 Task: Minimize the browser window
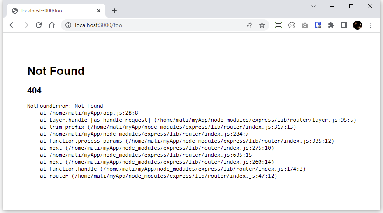(x=332, y=6)
